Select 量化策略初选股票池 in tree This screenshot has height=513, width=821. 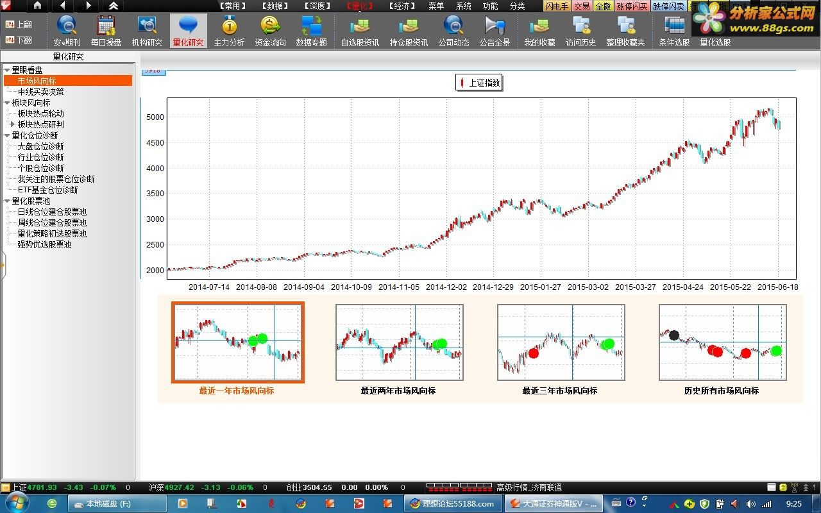pyautogui.click(x=52, y=233)
